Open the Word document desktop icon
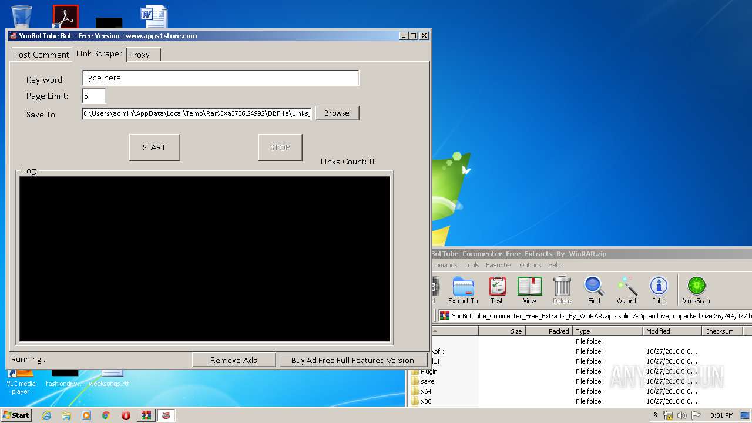The width and height of the screenshot is (752, 423). point(154,16)
